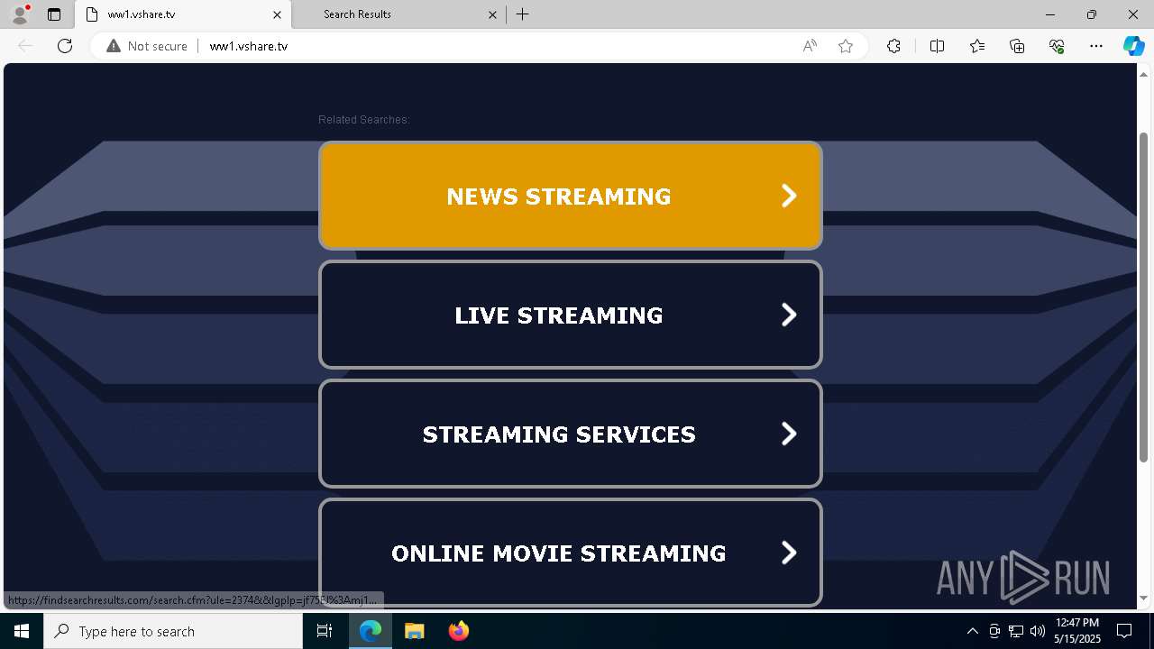This screenshot has width=1154, height=649.
Task: Click the chevron on Online Movie Streaming
Action: [789, 553]
